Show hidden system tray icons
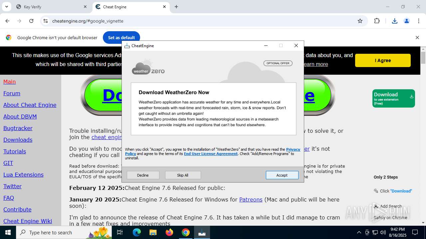Screen dimensions: 426x239 (359, 232)
